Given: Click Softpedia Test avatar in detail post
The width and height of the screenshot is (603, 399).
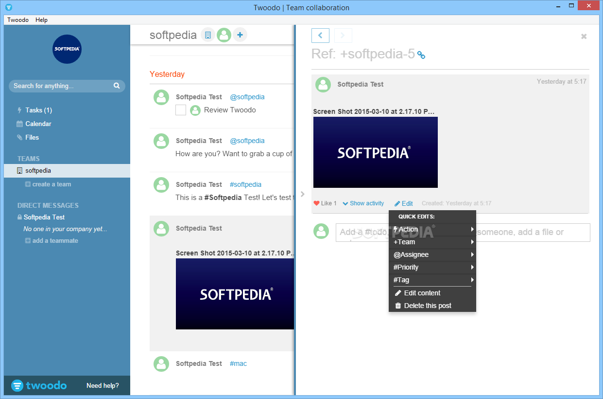Looking at the screenshot, I should tap(323, 85).
